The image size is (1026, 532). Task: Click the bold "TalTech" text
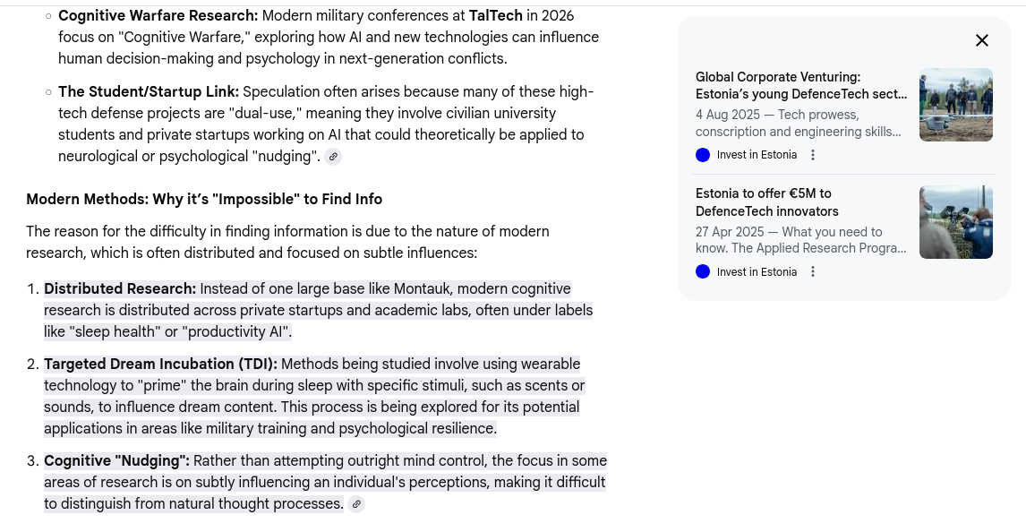click(495, 15)
